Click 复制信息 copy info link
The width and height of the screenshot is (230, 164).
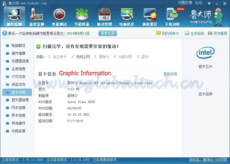(x=170, y=74)
